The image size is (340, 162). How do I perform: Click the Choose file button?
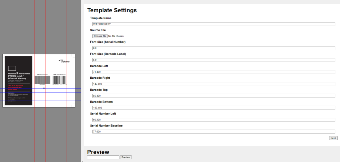[100, 36]
